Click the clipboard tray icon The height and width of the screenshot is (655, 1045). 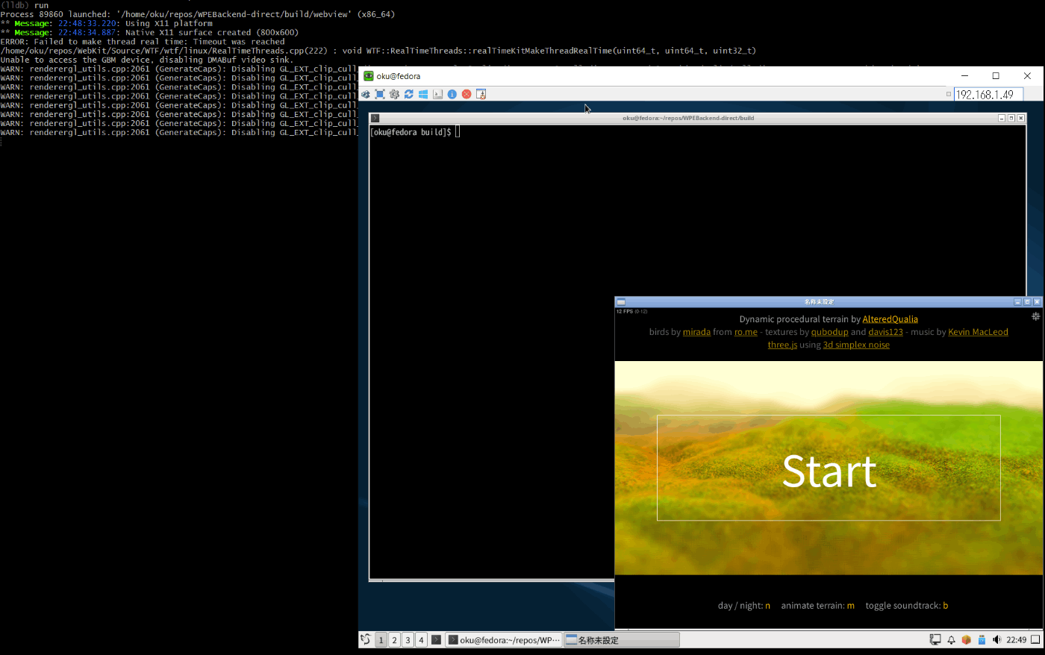click(x=982, y=639)
